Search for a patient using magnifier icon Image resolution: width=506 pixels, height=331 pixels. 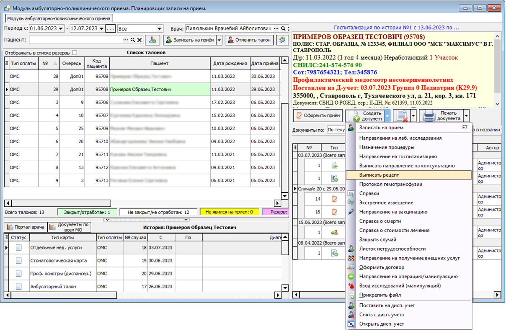pyautogui.click(x=132, y=40)
